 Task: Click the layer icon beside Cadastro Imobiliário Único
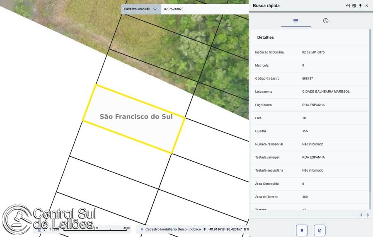[x=142, y=230]
